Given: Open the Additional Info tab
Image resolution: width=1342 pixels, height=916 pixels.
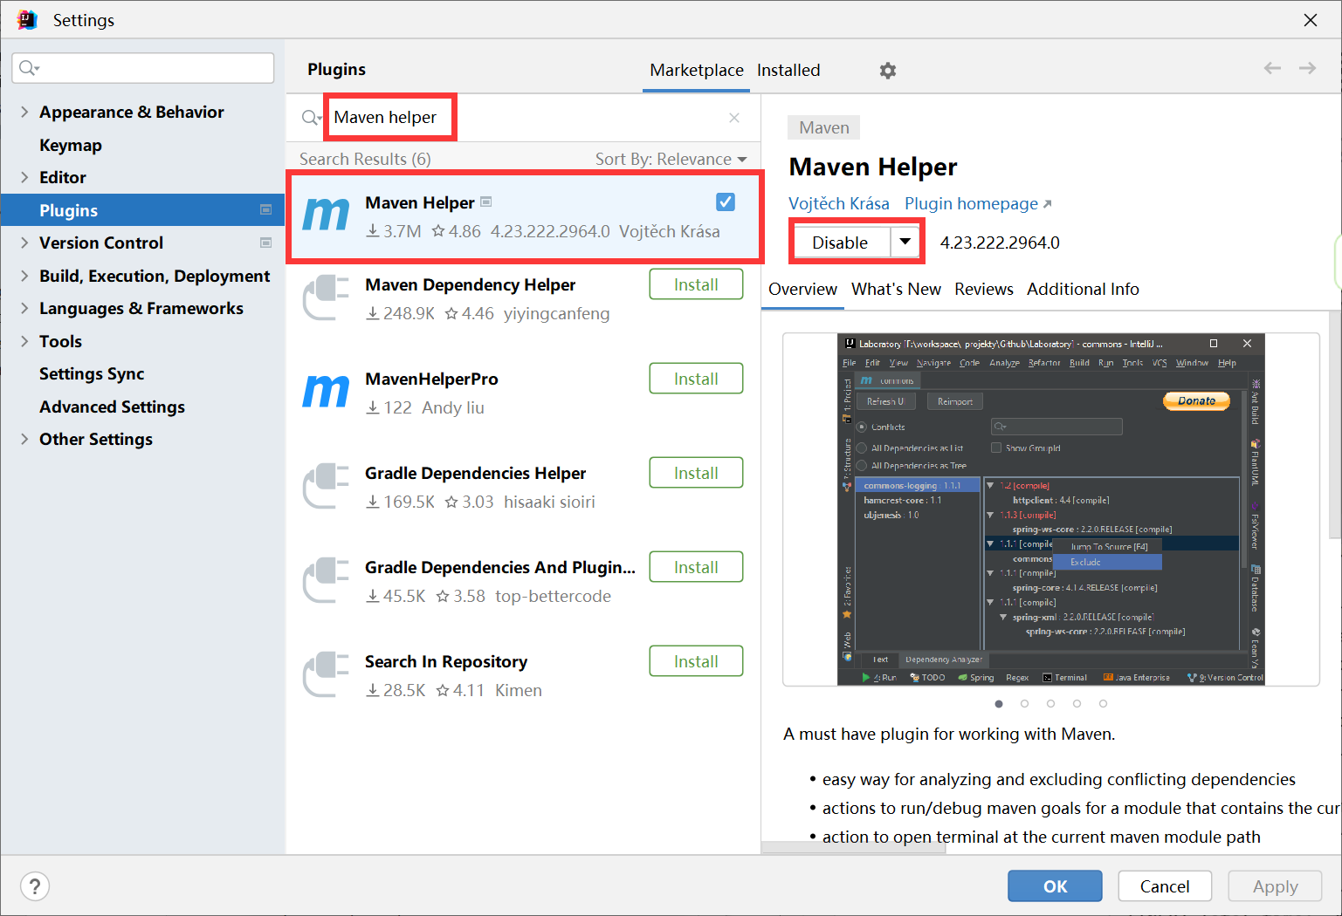Looking at the screenshot, I should pos(1083,289).
